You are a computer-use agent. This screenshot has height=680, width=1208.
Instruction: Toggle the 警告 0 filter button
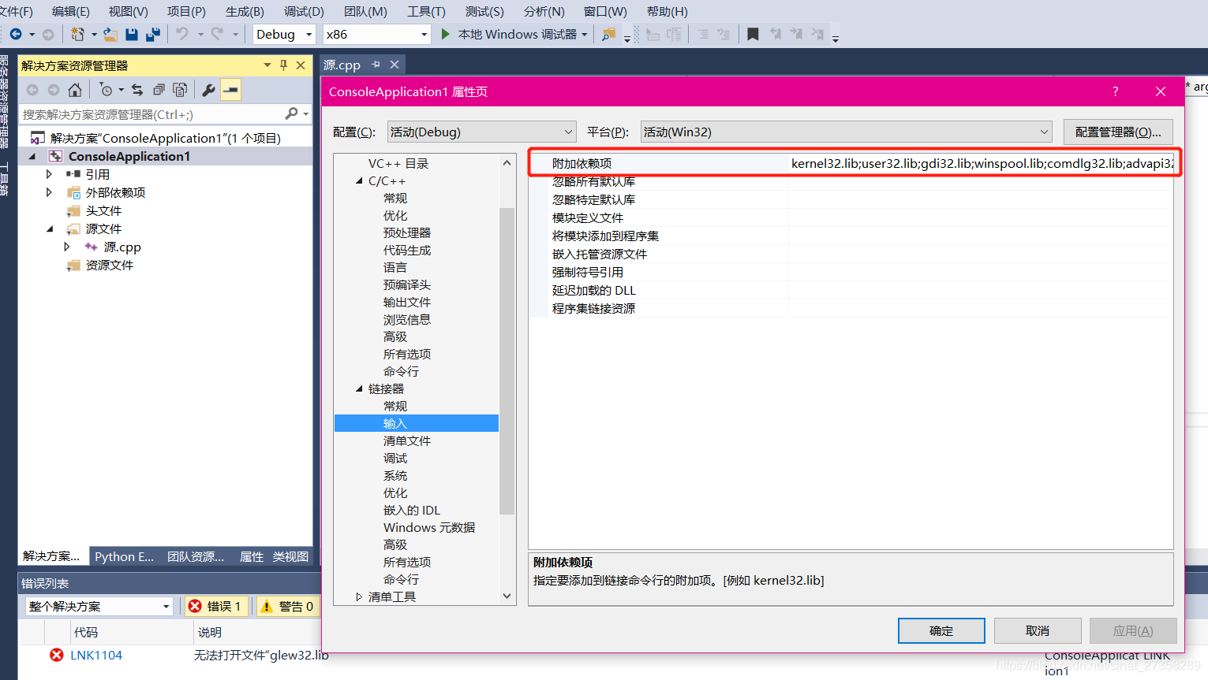coord(288,606)
